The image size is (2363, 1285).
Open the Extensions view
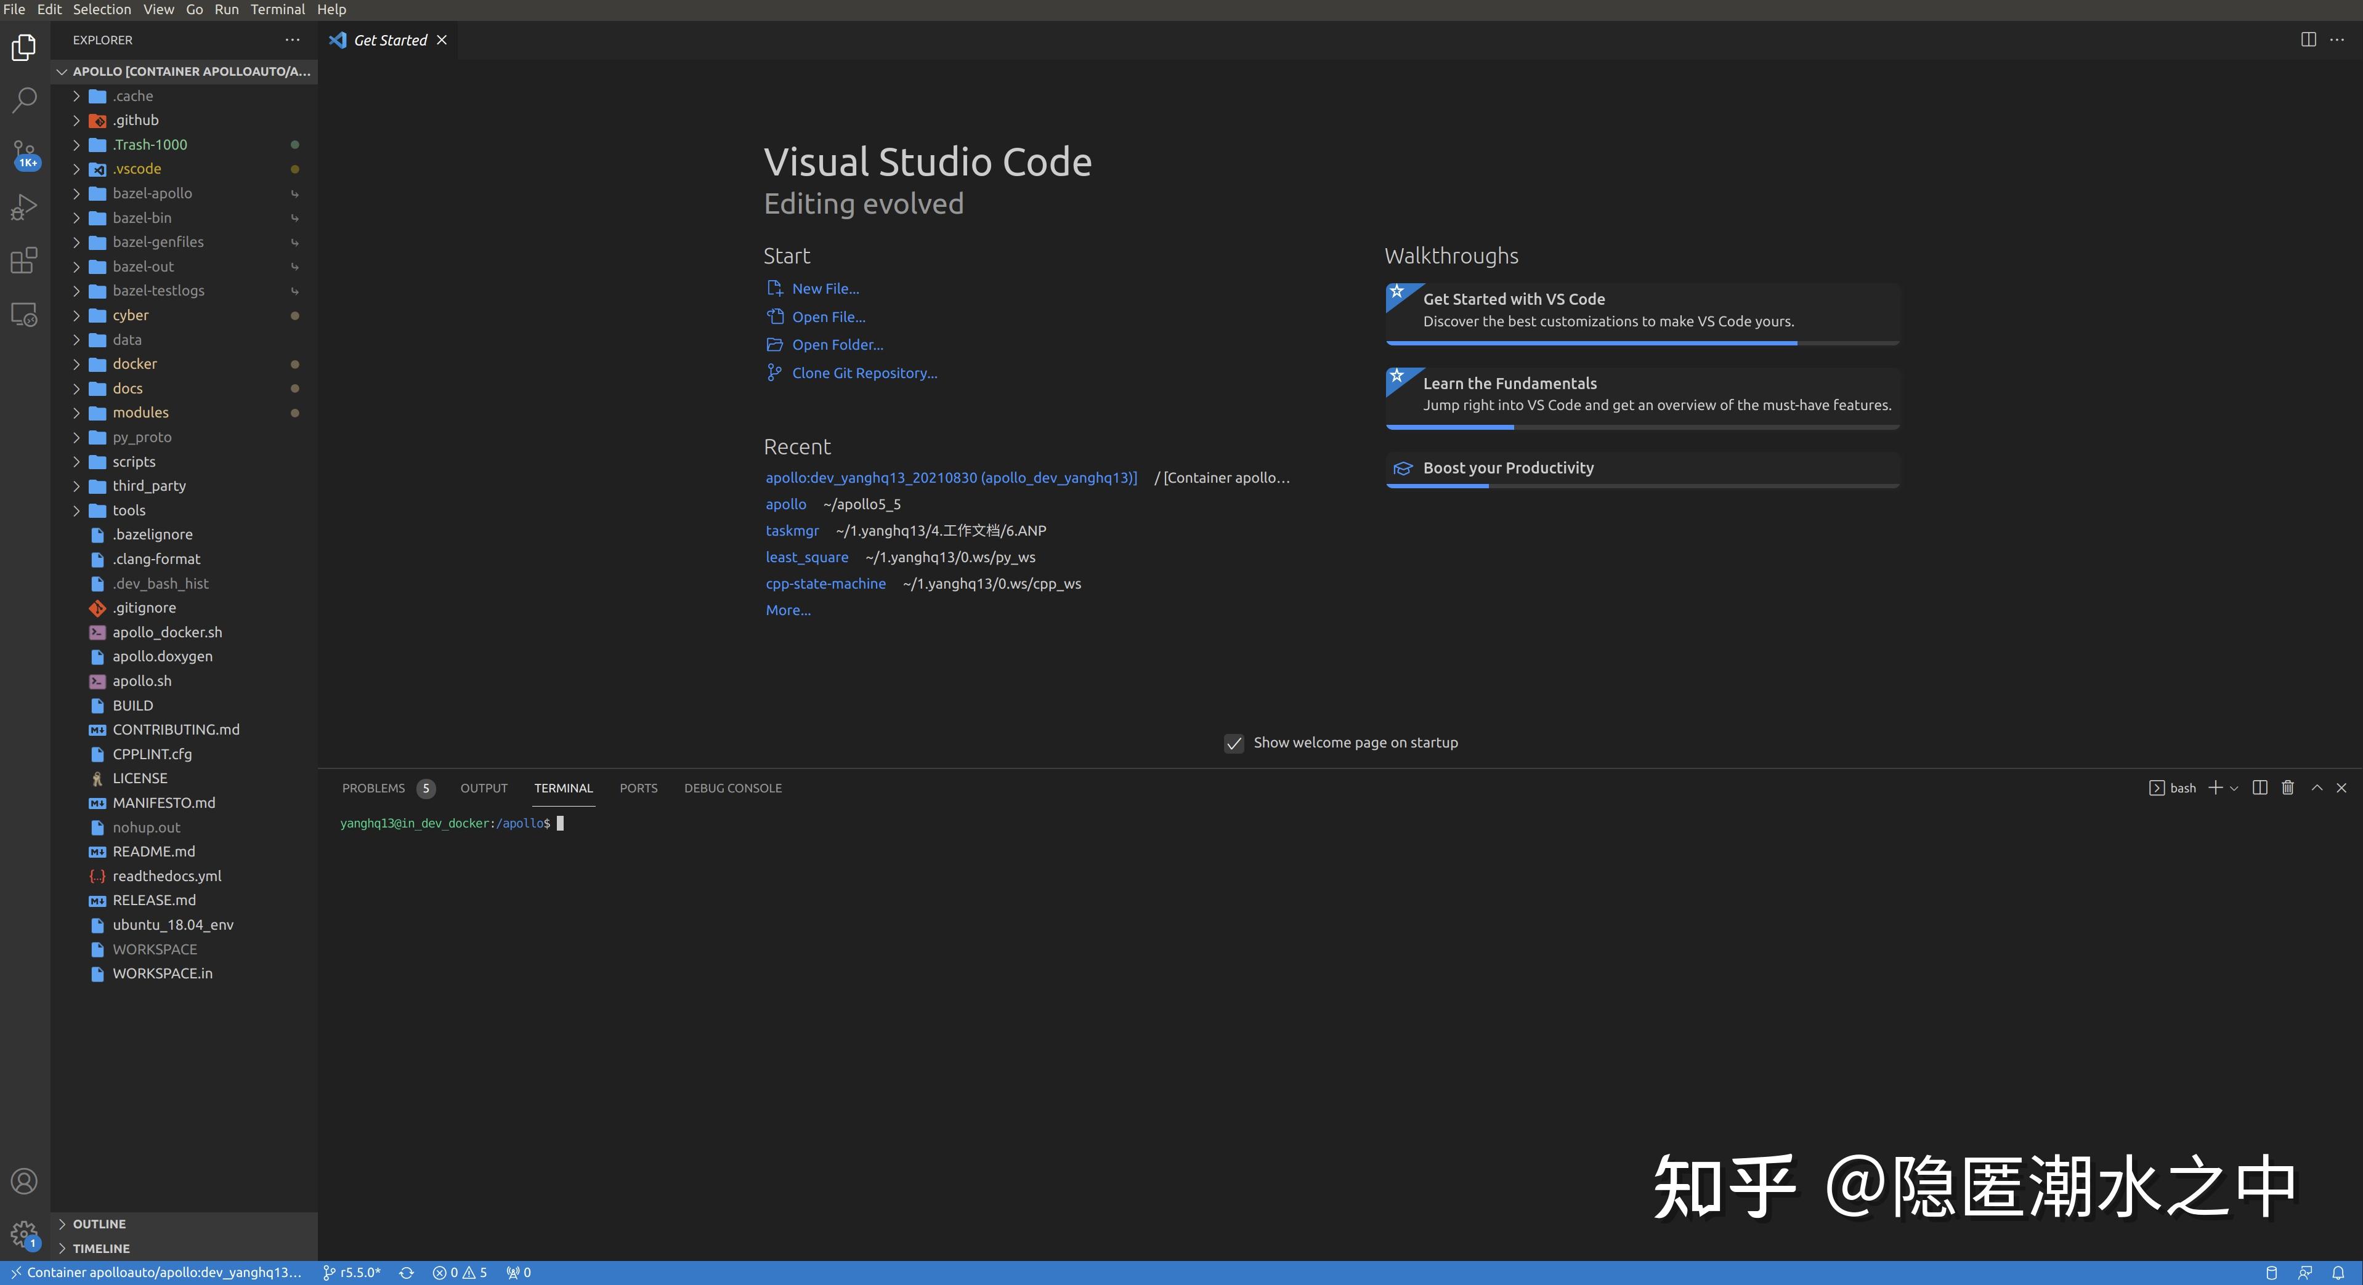pyautogui.click(x=24, y=260)
